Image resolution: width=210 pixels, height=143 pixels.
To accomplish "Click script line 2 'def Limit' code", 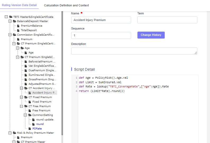I will (100, 82).
